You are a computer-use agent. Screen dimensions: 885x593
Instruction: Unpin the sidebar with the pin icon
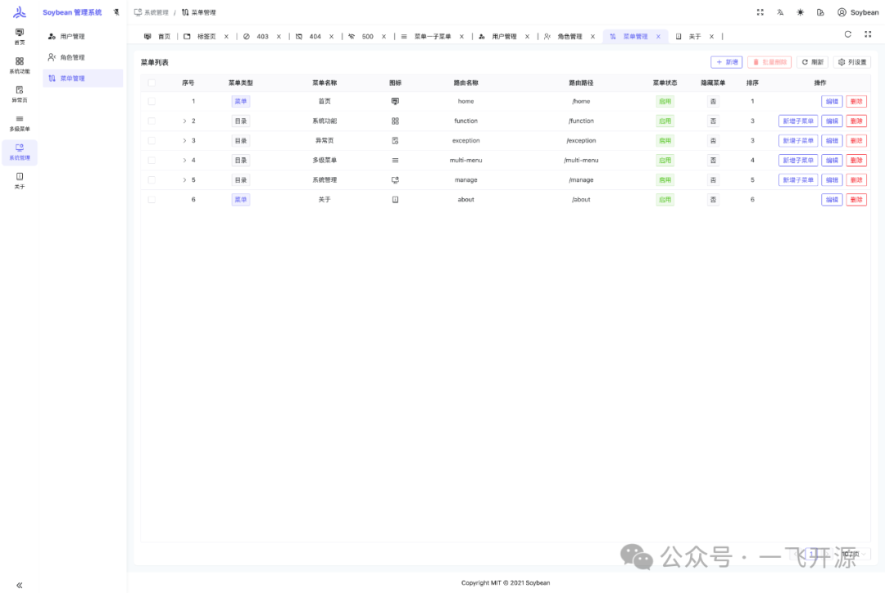point(116,12)
